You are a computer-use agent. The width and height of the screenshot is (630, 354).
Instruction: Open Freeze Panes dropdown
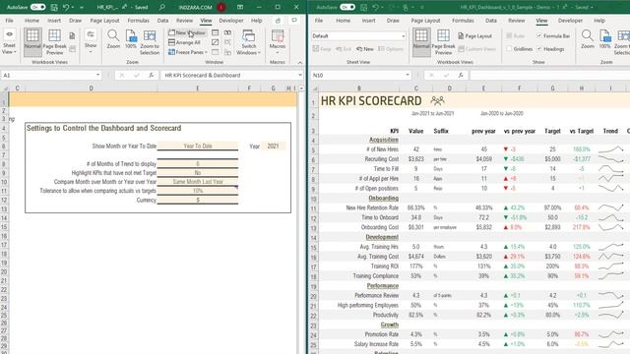pos(188,52)
